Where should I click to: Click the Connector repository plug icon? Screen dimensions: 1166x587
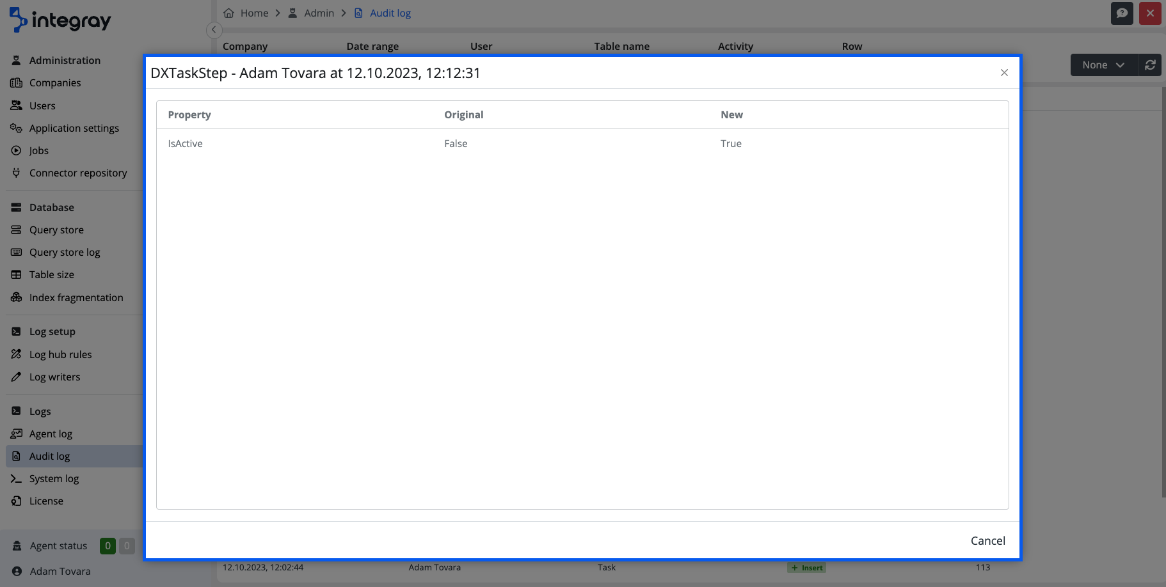tap(16, 173)
